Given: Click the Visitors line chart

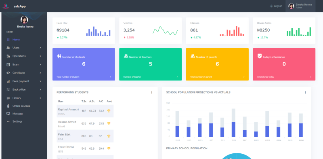Looking at the screenshot, I should point(165,31).
